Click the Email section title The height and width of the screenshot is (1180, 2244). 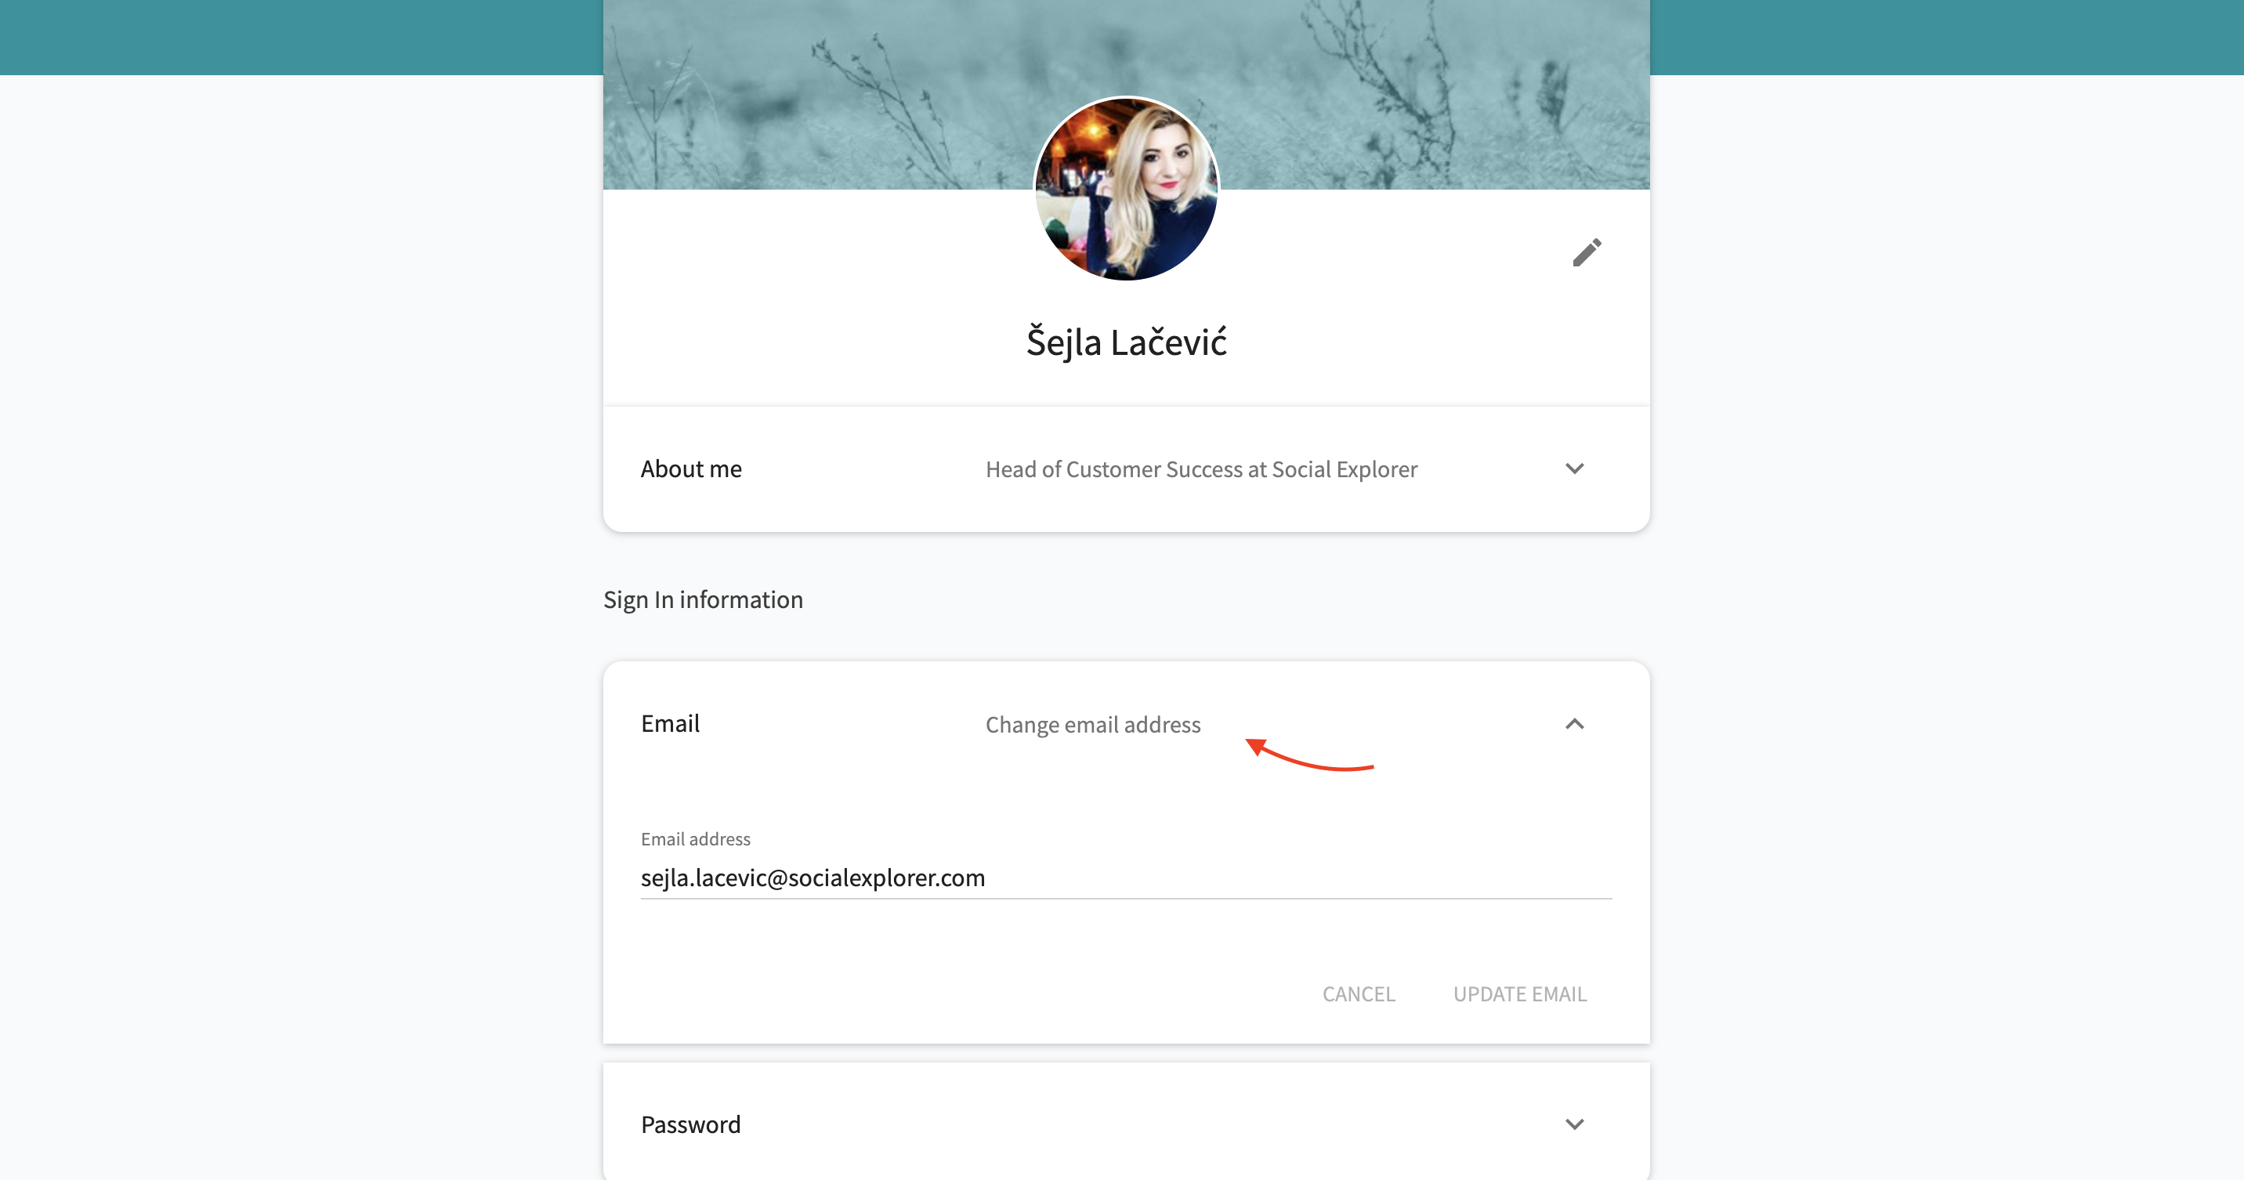670,724
